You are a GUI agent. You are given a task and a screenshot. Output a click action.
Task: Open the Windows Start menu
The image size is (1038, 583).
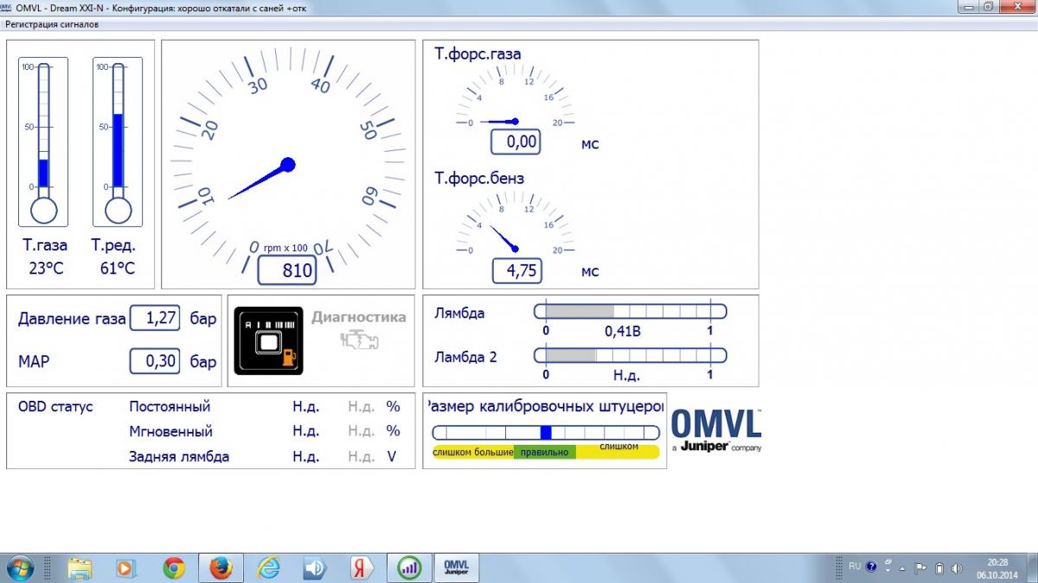[x=19, y=567]
